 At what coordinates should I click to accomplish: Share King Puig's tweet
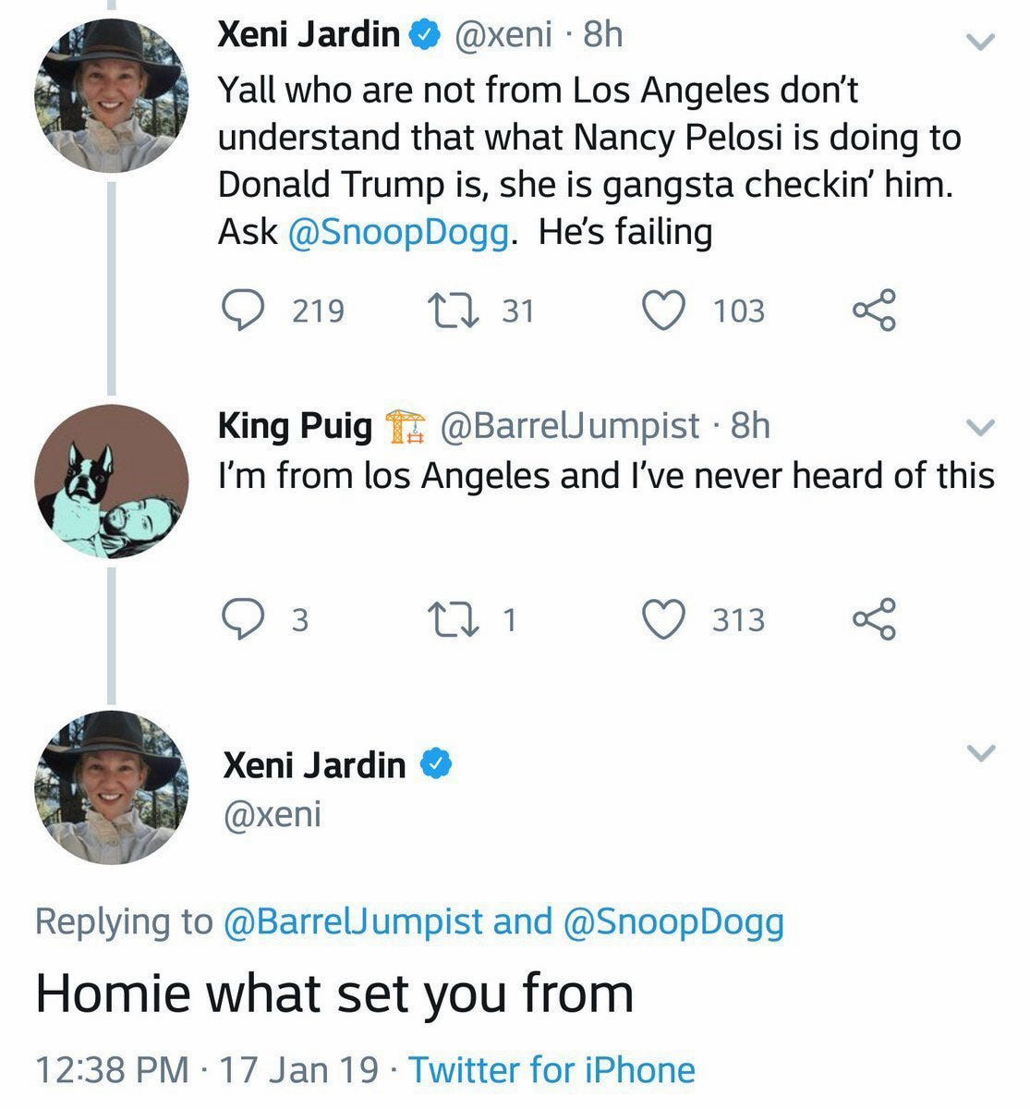874,619
